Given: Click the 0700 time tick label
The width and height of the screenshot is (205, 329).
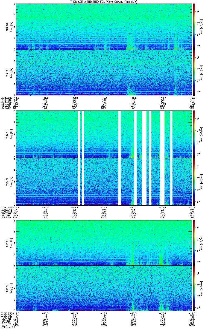Looking at the screenshot, I should (104, 325).
